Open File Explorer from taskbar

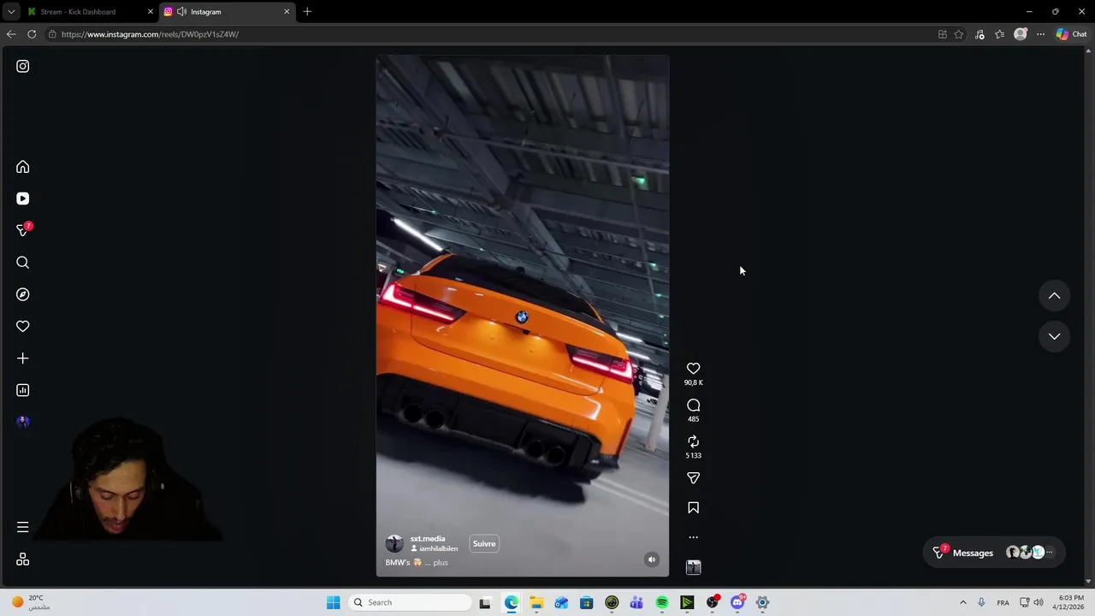point(536,602)
